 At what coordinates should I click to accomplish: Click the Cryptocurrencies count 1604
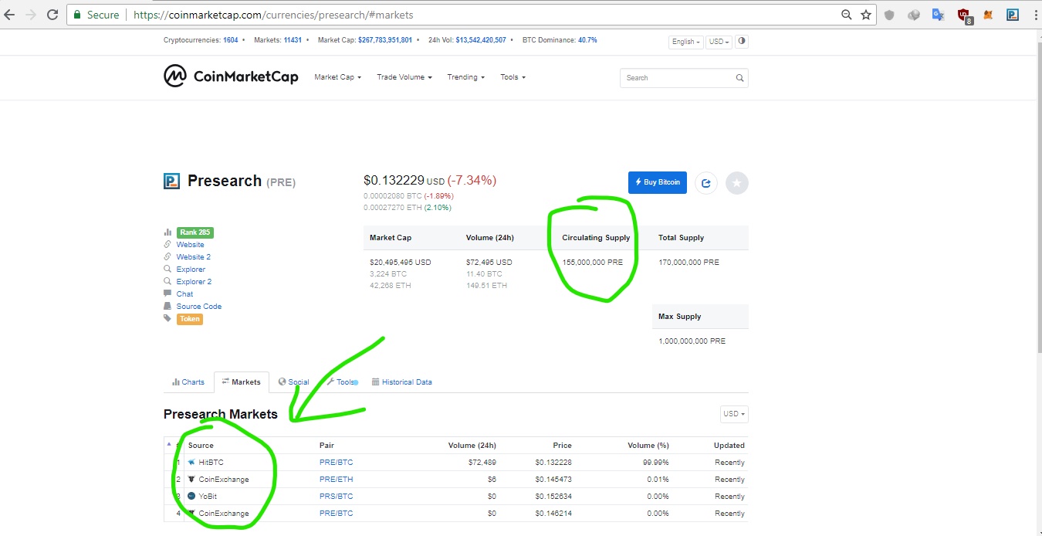230,40
